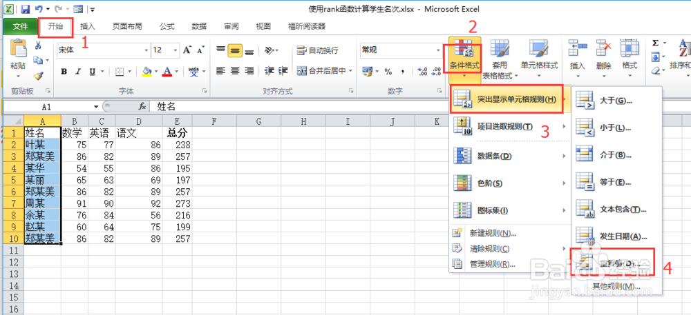The width and height of the screenshot is (691, 315).
Task: Expand 合并后居中 dropdown arrow
Action: 351,70
